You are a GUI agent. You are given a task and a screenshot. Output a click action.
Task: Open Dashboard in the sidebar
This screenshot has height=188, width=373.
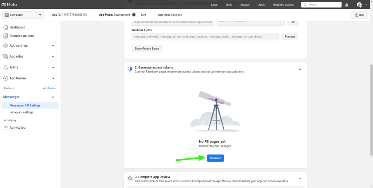pyautogui.click(x=17, y=27)
